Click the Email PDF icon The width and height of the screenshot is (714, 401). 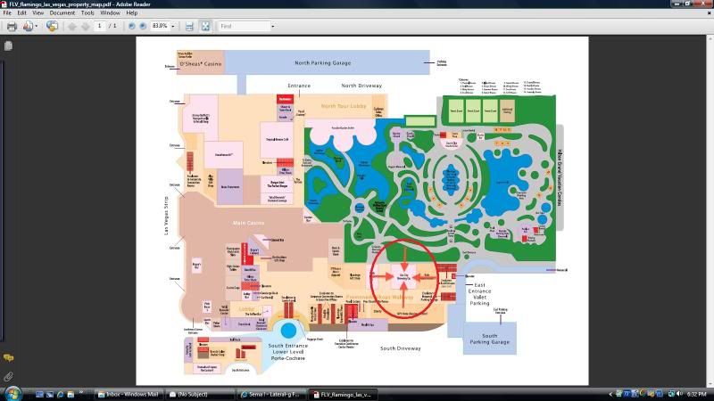(x=28, y=27)
